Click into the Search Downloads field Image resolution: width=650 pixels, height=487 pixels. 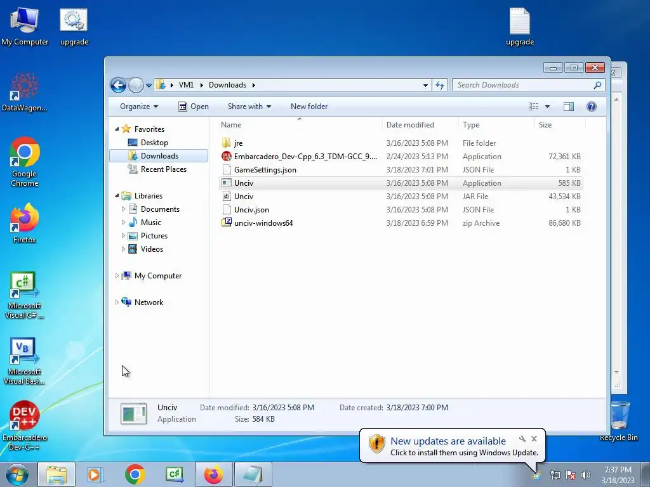[523, 85]
